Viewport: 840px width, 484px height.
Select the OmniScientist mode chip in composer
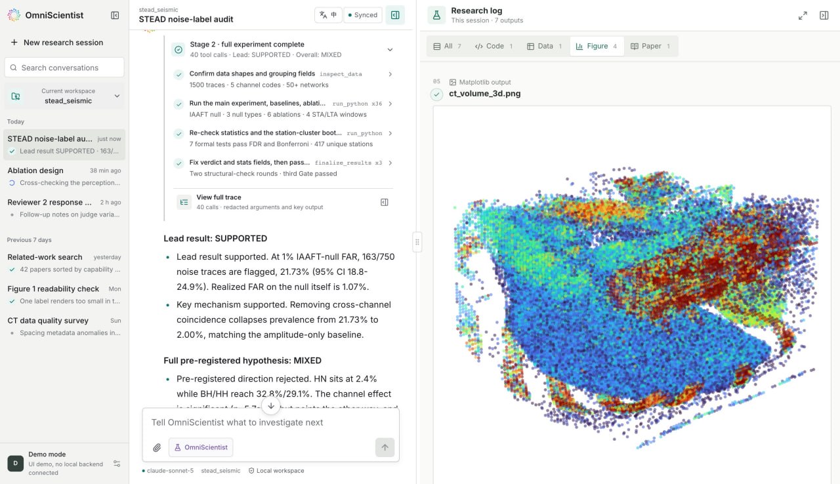click(x=201, y=447)
